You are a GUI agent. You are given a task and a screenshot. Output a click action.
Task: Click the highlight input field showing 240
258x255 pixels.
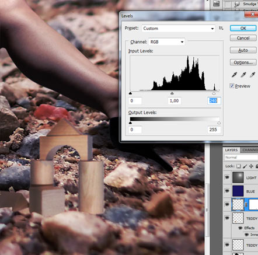[x=214, y=100]
